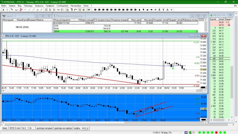
Task: Open the Графики menu
Action: coord(50,6)
